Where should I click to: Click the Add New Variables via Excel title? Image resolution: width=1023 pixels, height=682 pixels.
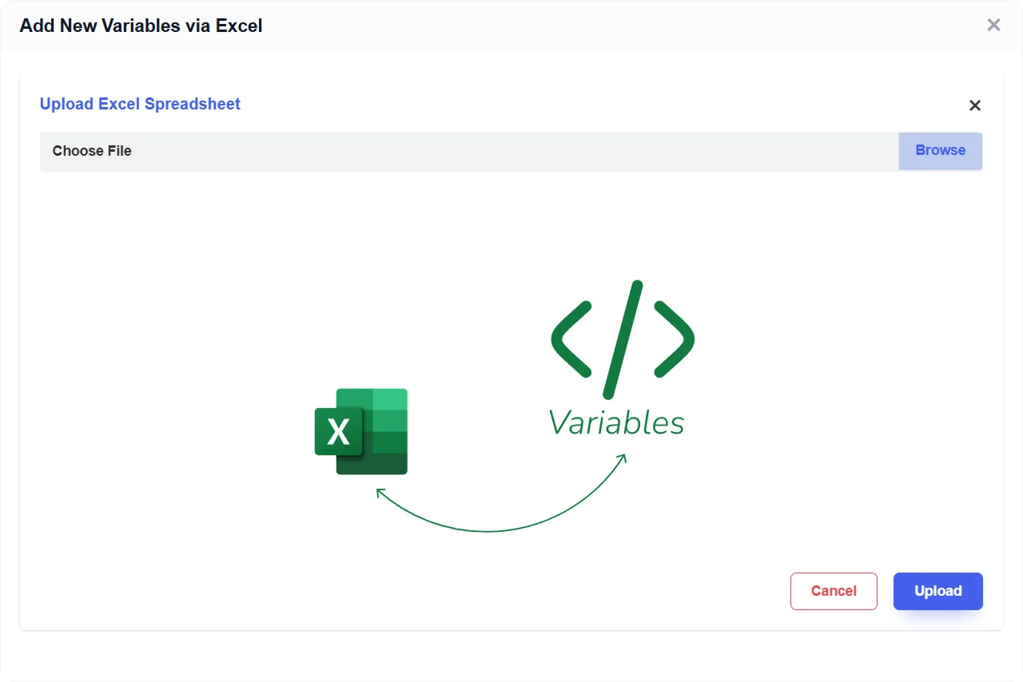click(141, 26)
